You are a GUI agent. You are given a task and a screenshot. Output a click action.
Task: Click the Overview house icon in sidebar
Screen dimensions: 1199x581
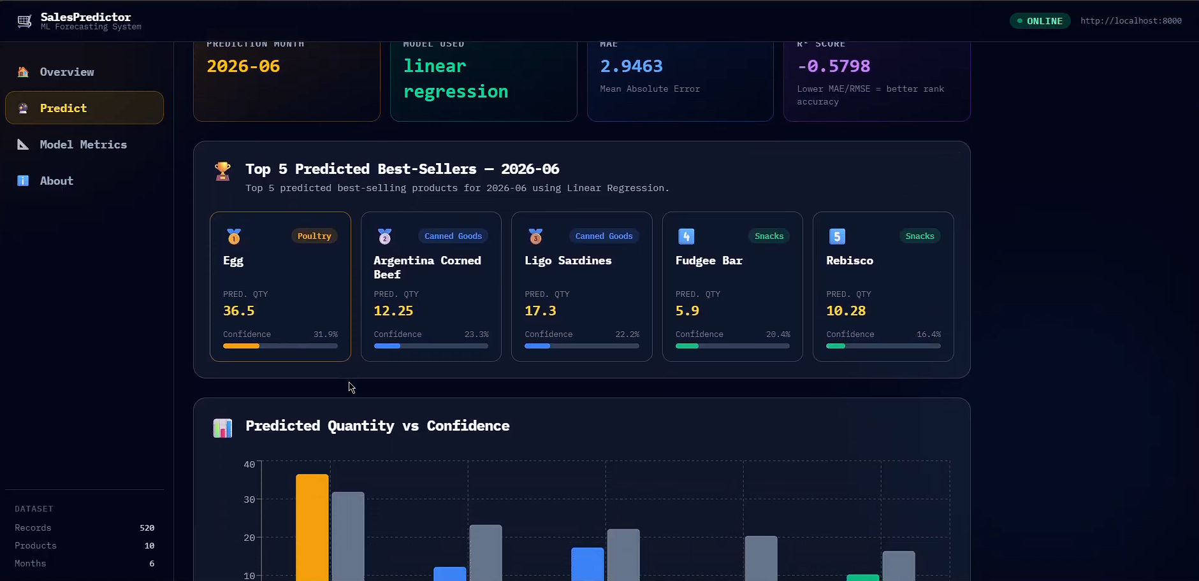[23, 72]
